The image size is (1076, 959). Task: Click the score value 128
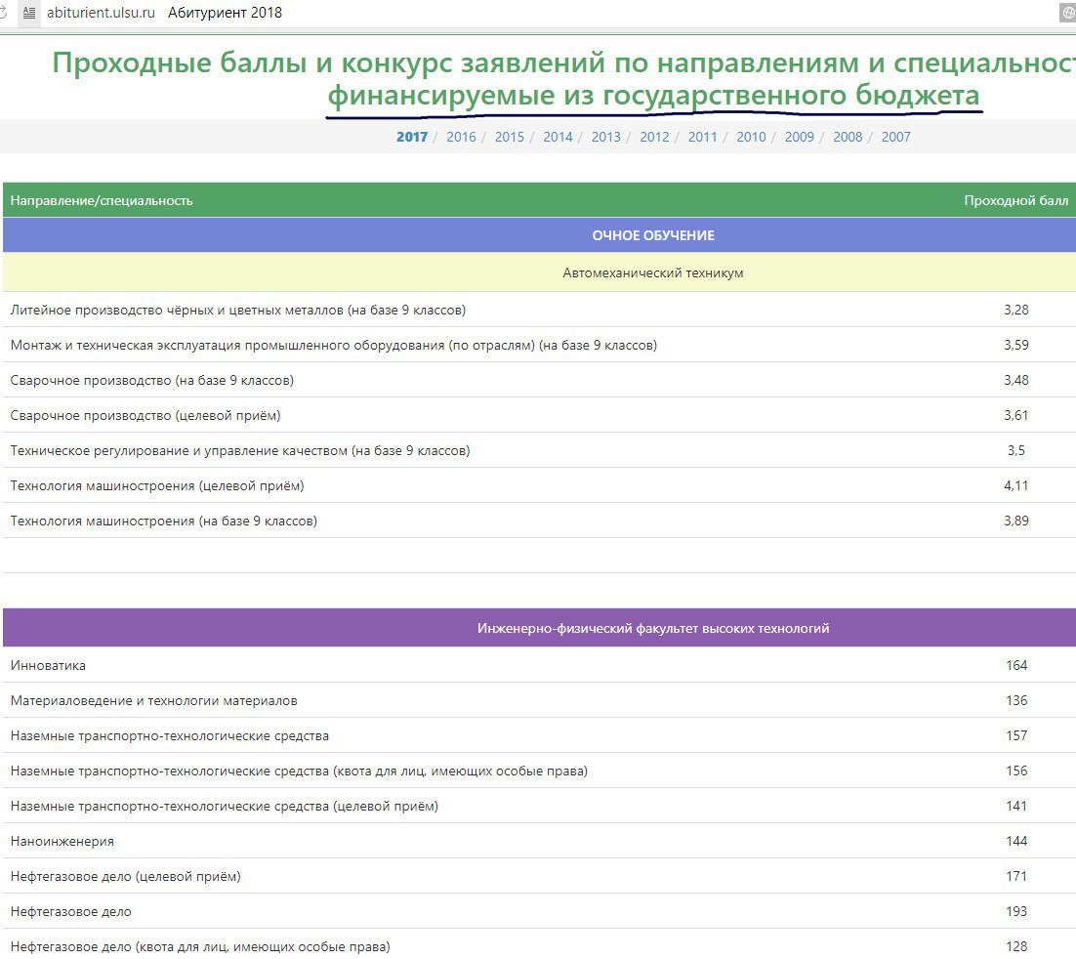coord(1016,946)
